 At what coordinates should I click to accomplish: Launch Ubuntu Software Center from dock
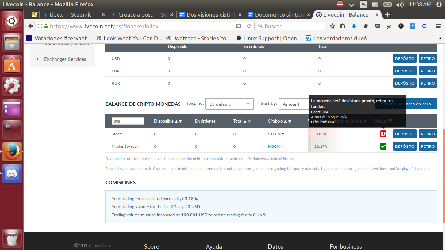(12, 64)
